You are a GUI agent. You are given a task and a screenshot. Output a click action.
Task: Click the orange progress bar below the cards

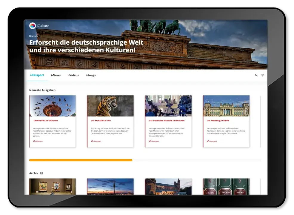click(80, 160)
